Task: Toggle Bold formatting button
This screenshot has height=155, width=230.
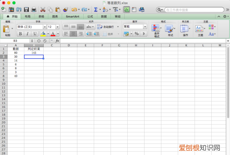Action: coord(21,34)
